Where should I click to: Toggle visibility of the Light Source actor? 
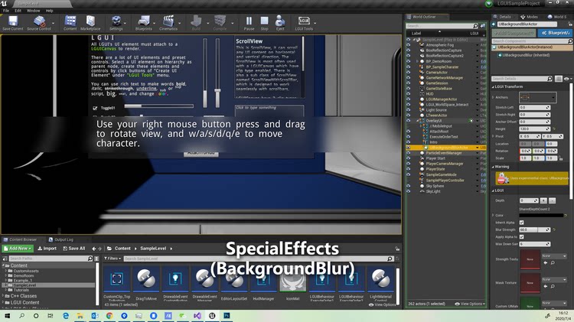coord(408,110)
